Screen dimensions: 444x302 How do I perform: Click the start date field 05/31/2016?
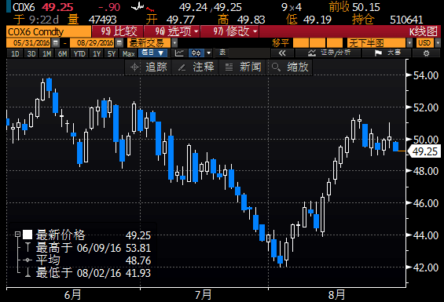pyautogui.click(x=29, y=43)
